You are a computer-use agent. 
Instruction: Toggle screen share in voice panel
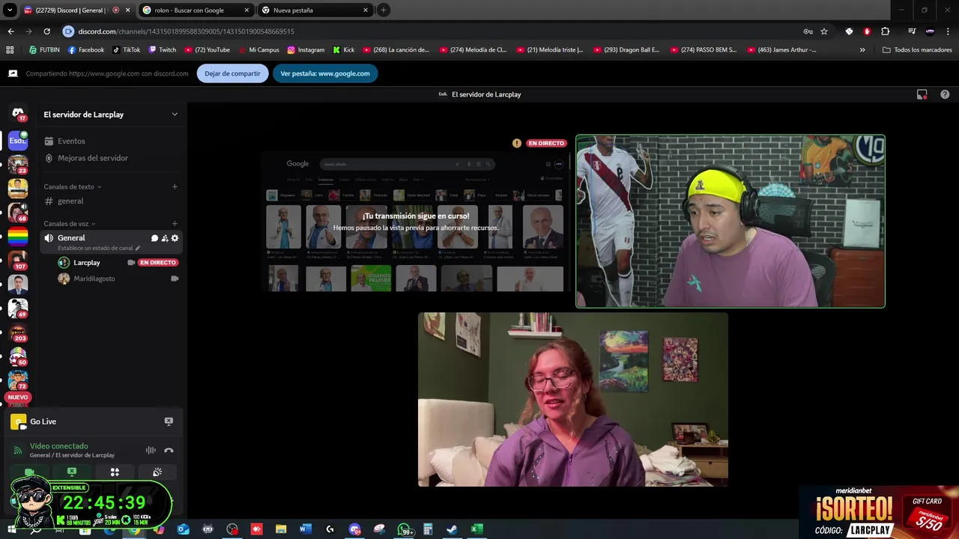[72, 472]
